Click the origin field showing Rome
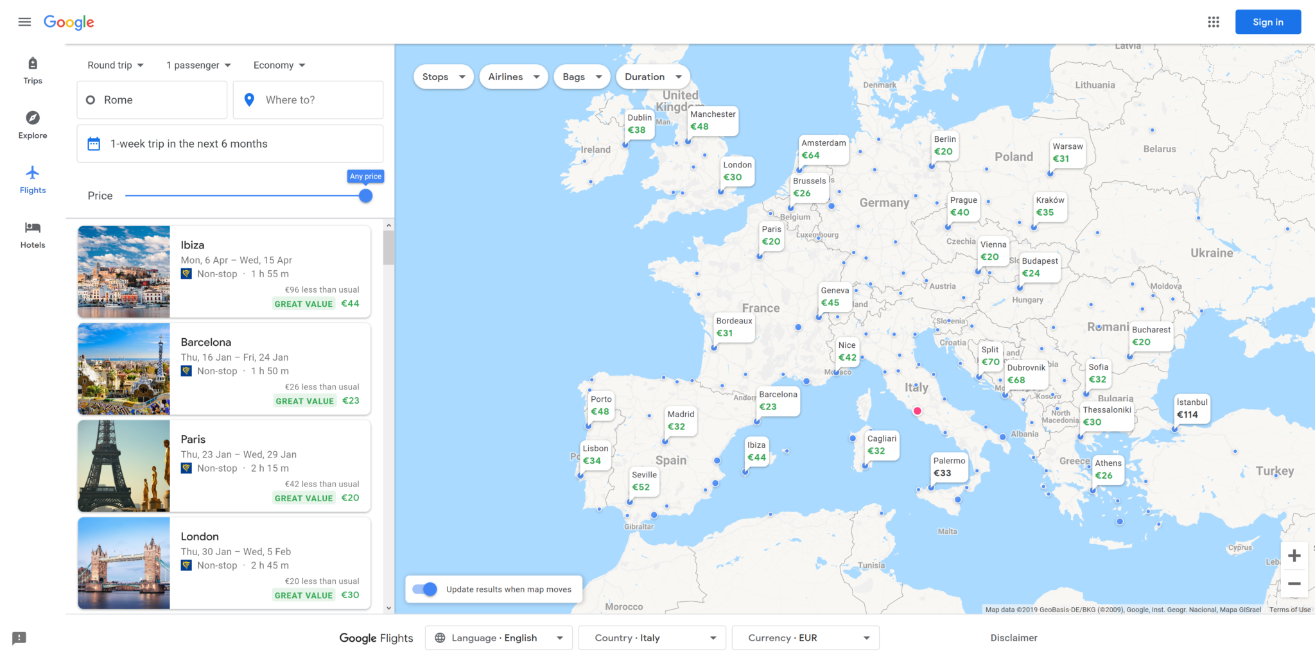Viewport: 1315px width, 661px height. click(x=152, y=100)
